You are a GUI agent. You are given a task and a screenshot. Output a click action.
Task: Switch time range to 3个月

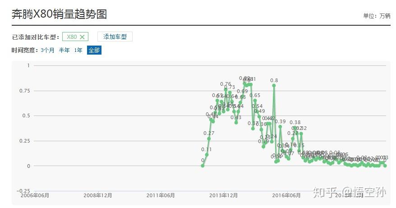47,51
